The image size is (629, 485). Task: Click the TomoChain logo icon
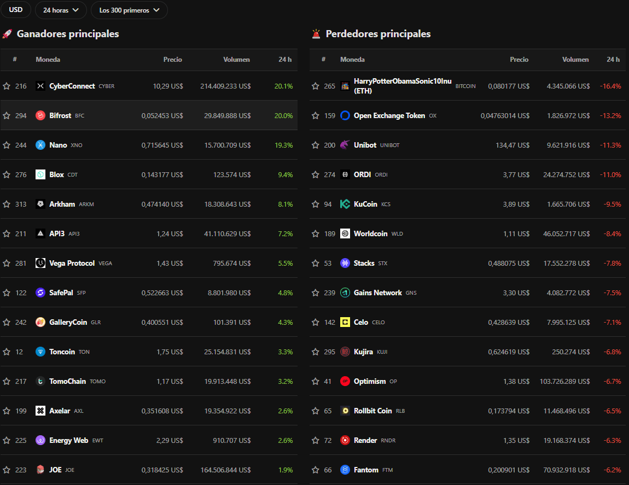(40, 381)
